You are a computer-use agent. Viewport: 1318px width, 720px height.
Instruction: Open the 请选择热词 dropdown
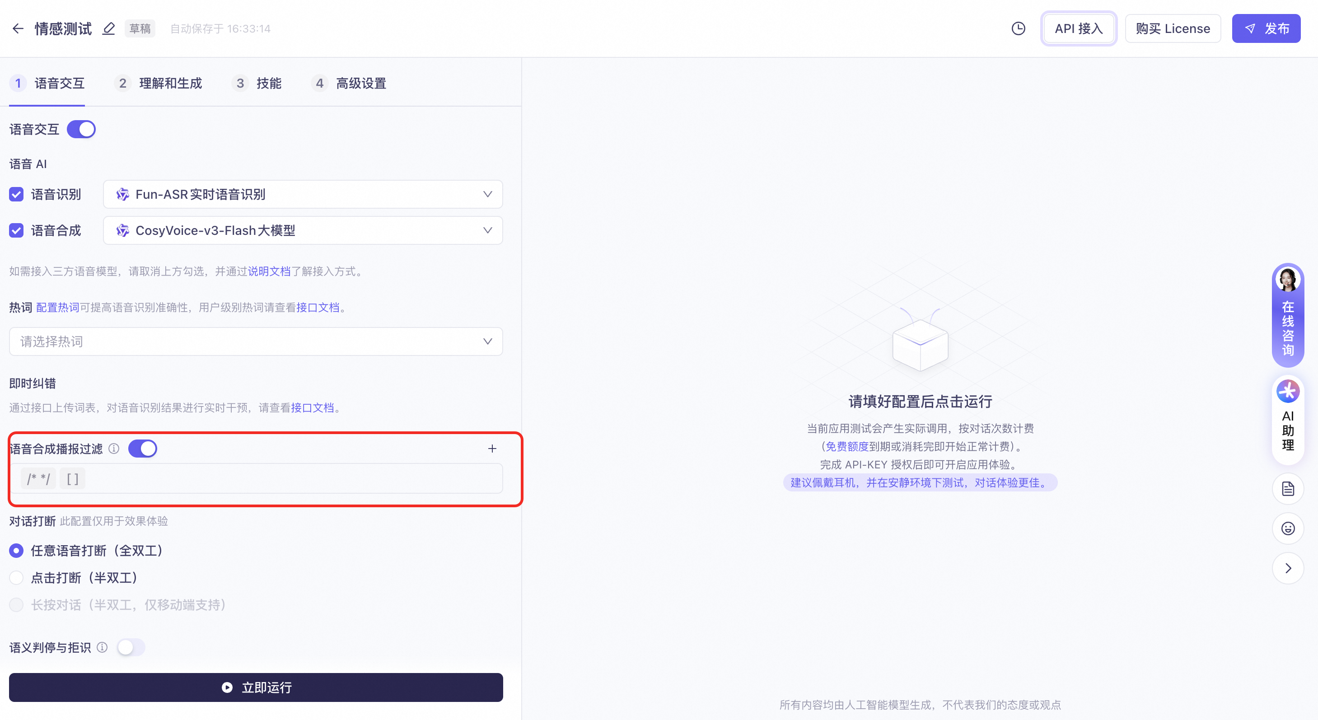pyautogui.click(x=256, y=341)
